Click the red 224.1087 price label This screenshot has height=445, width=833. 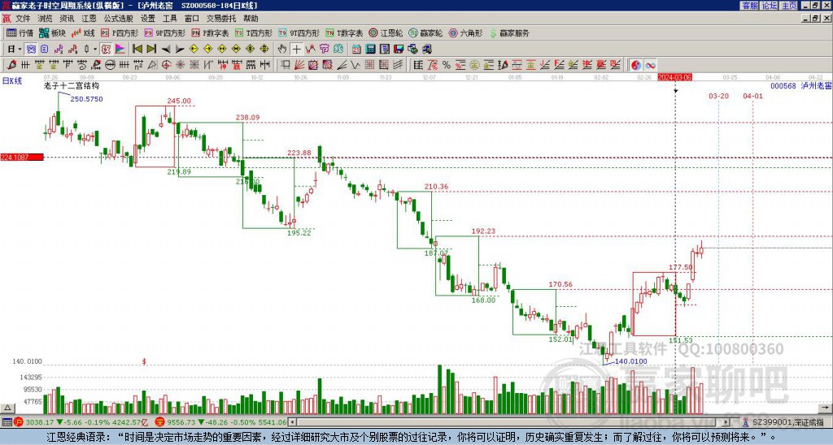22,157
